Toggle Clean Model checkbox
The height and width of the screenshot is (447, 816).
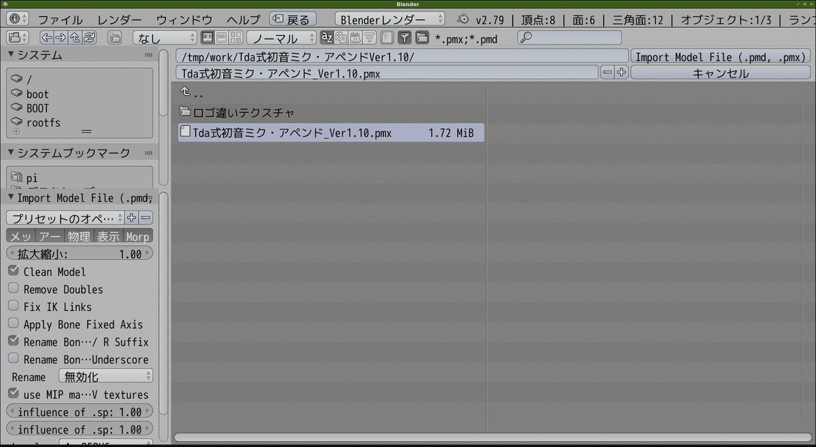(14, 271)
